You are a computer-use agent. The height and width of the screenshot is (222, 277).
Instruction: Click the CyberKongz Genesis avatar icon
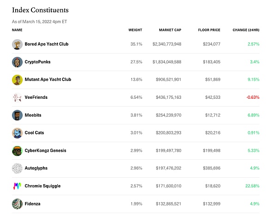coord(17,151)
